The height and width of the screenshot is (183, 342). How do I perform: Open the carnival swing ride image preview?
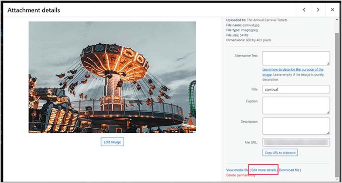click(112, 77)
